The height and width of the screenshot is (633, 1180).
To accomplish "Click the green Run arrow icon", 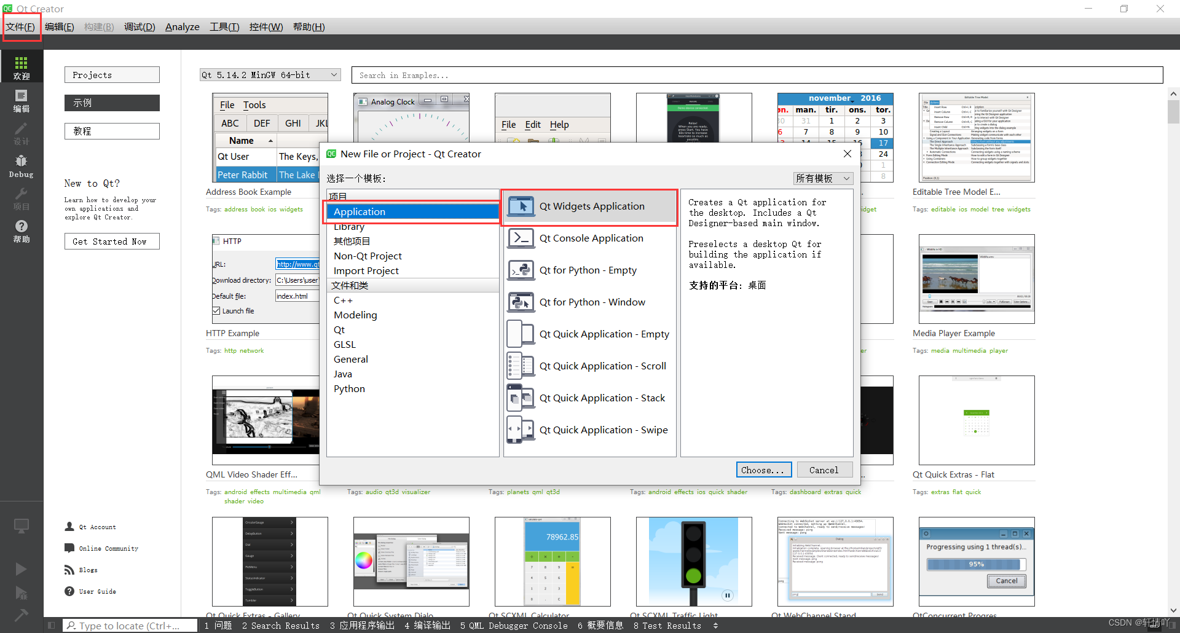I will click(21, 568).
